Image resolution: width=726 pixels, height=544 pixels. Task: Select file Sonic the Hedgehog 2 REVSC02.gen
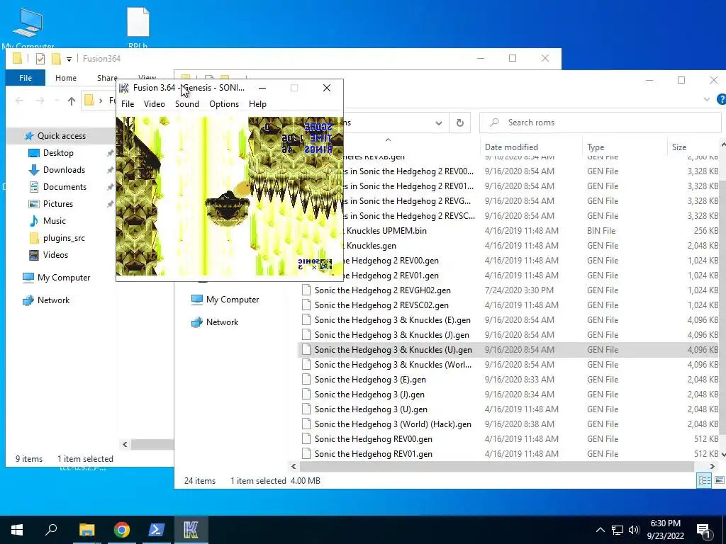pos(381,305)
